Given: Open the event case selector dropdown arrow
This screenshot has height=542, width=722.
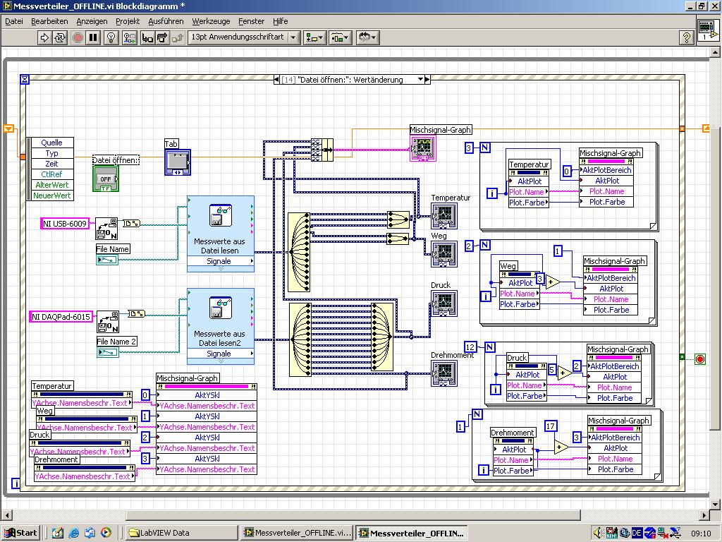Looking at the screenshot, I should point(420,80).
